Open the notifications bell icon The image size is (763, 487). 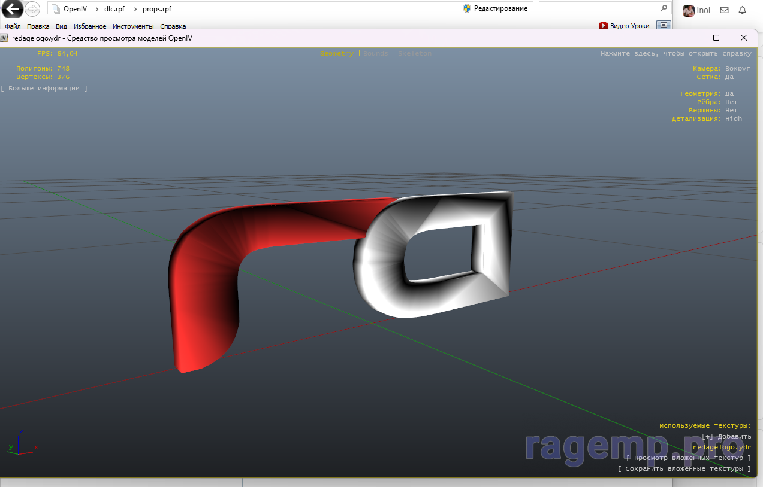pyautogui.click(x=743, y=10)
